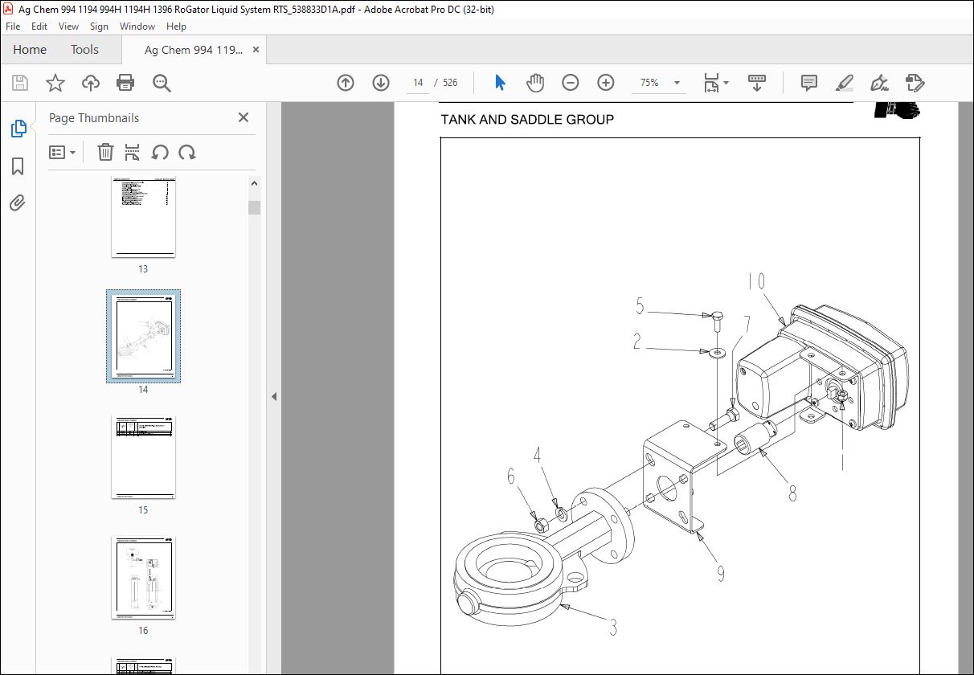Go to the next page
The height and width of the screenshot is (675, 974).
coord(381,83)
